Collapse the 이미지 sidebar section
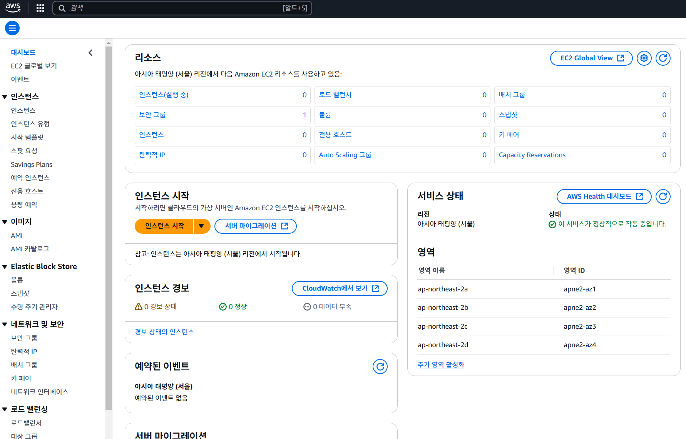Image resolution: width=686 pixels, height=439 pixels. [x=5, y=222]
